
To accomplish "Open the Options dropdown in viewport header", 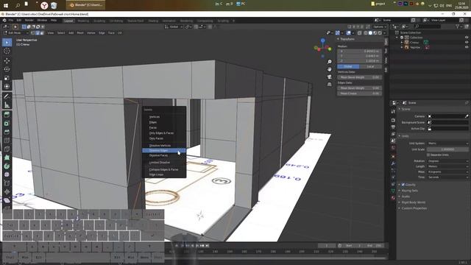I will (380, 26).
